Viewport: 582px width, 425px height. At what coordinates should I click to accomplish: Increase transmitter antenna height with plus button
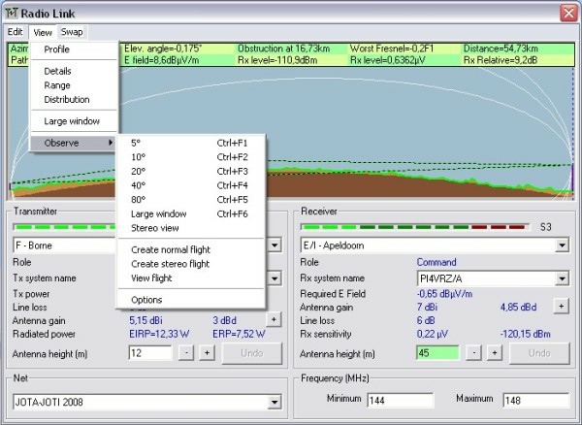tap(207, 353)
